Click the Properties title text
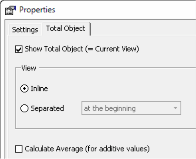The height and width of the screenshot is (159, 196). coord(37,10)
